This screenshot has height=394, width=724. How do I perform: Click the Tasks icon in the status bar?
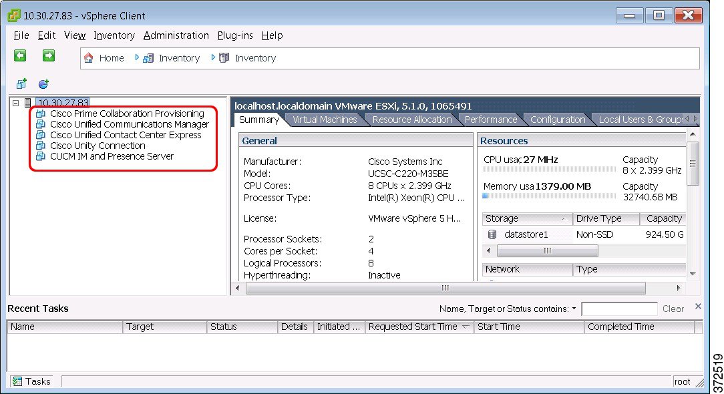coord(17,381)
